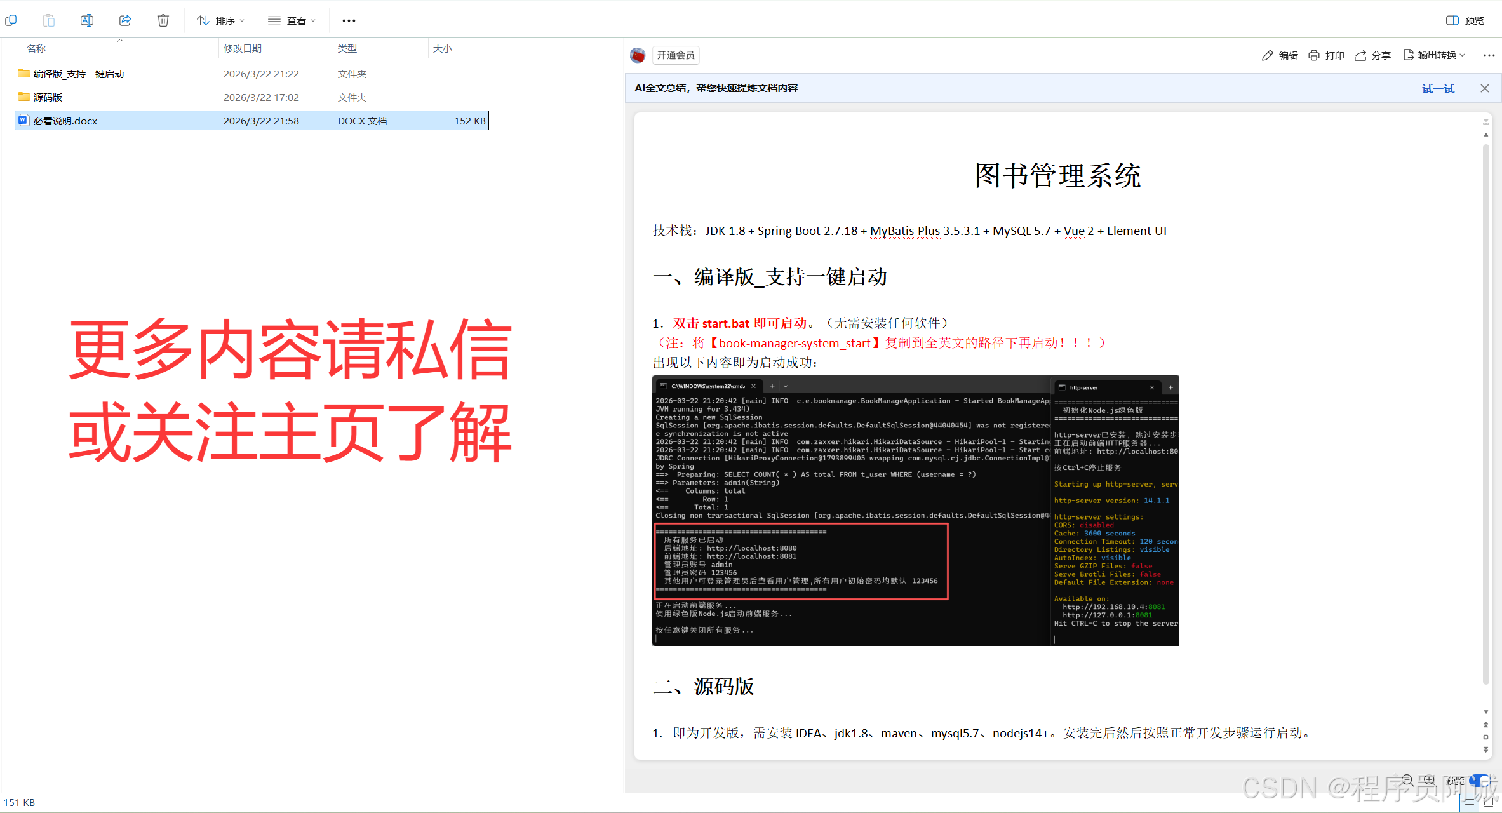Open the 查看 view dropdown
1502x813 pixels.
coord(292,20)
